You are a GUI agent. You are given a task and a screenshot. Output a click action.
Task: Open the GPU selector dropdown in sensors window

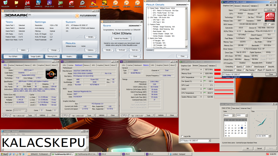(x=210, y=141)
